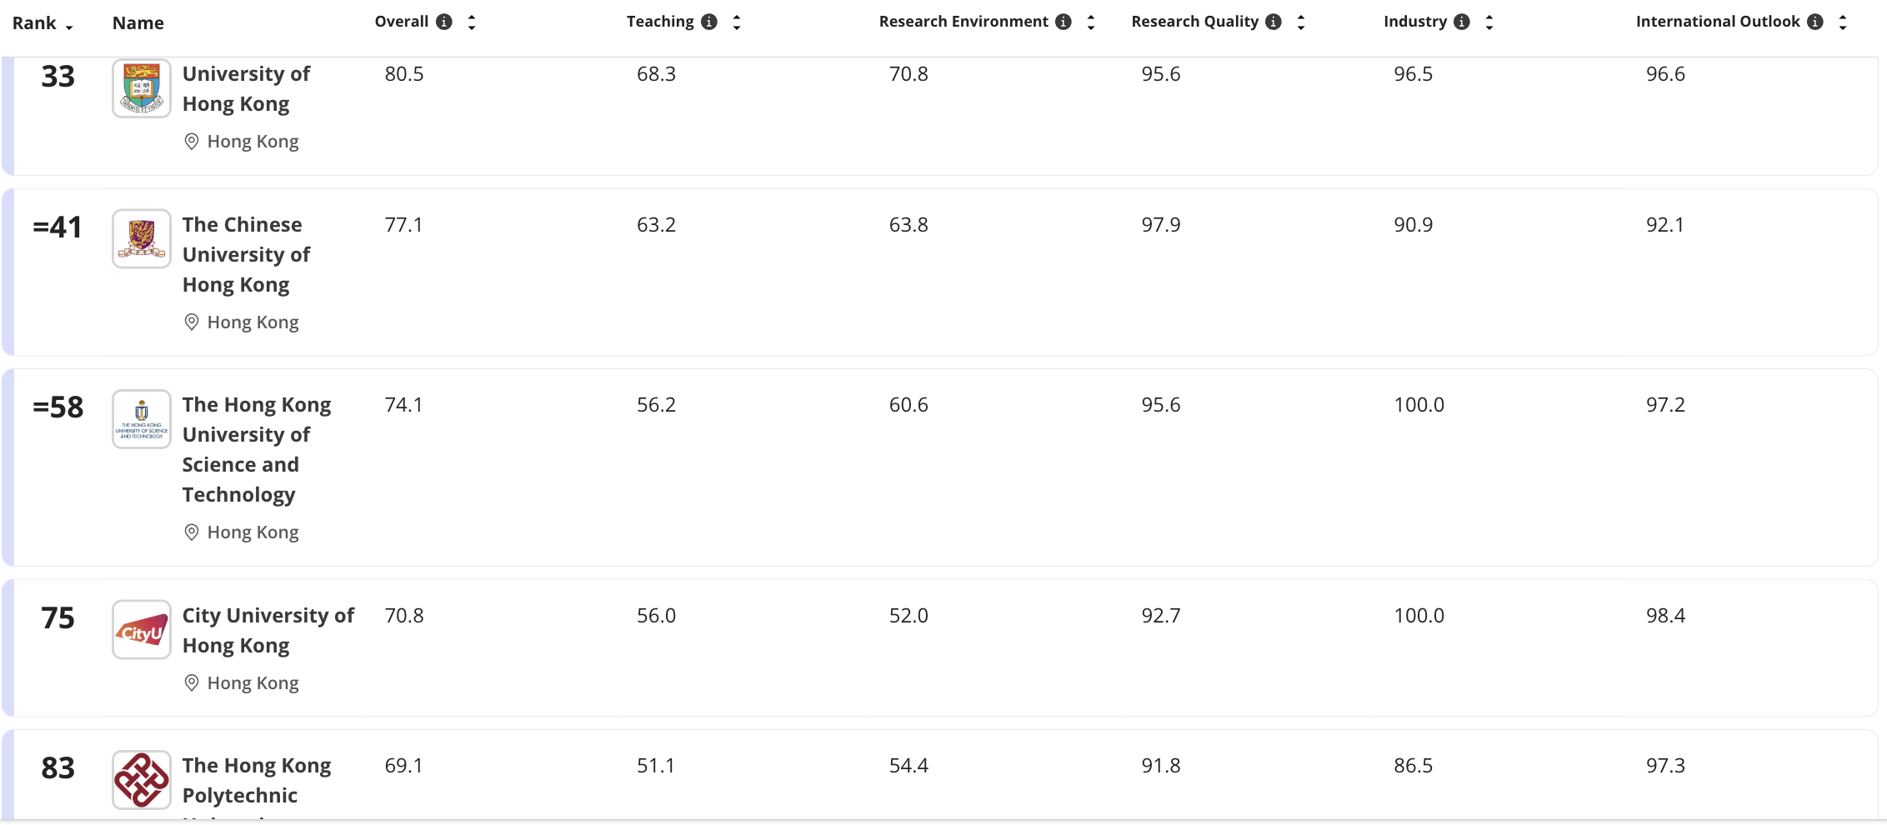Open the City University of Hong Kong link
Screen dimensions: 1887x825
tap(268, 630)
